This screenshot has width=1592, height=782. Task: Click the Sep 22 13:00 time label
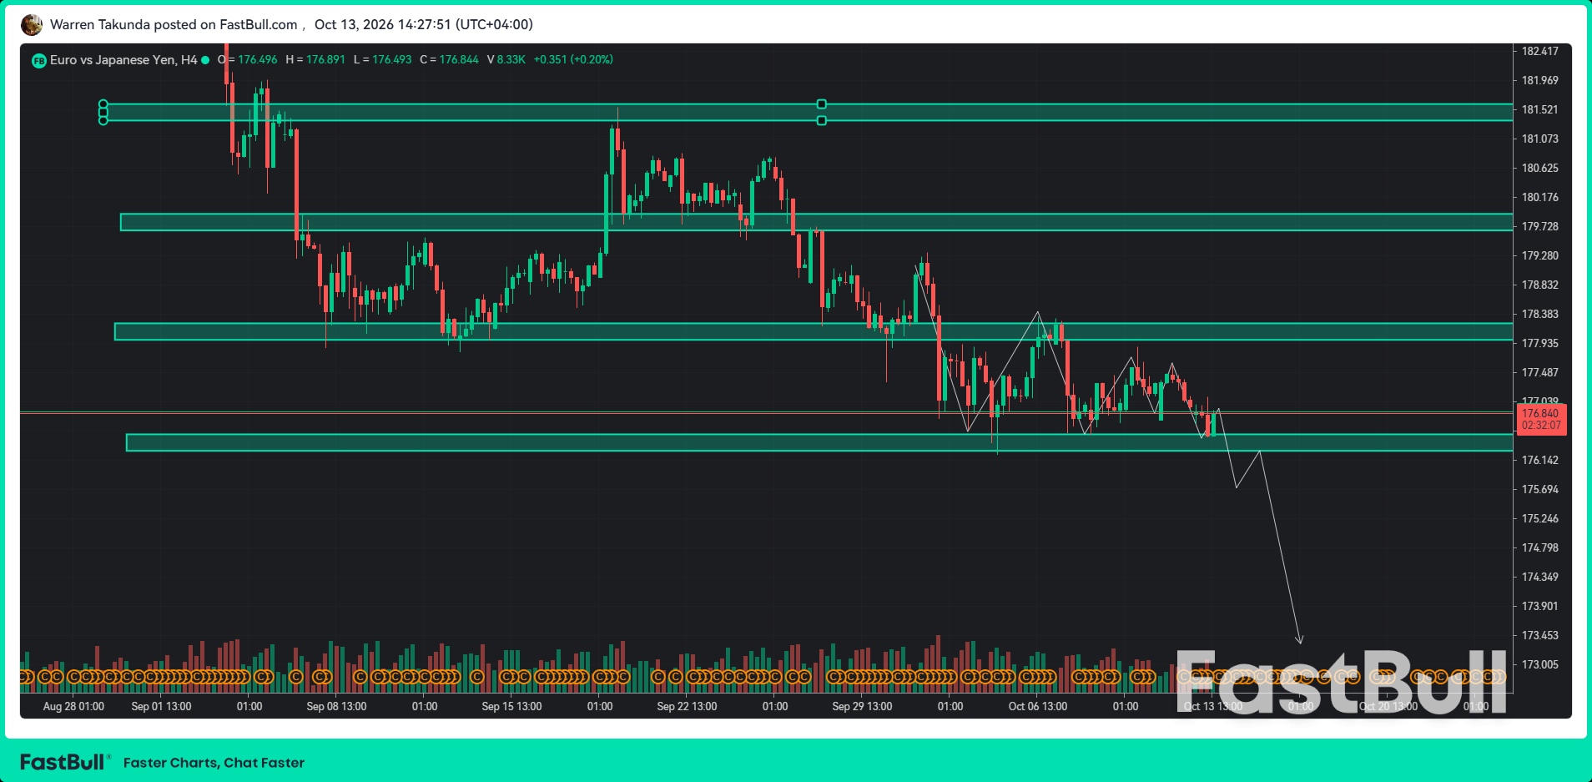(x=687, y=707)
